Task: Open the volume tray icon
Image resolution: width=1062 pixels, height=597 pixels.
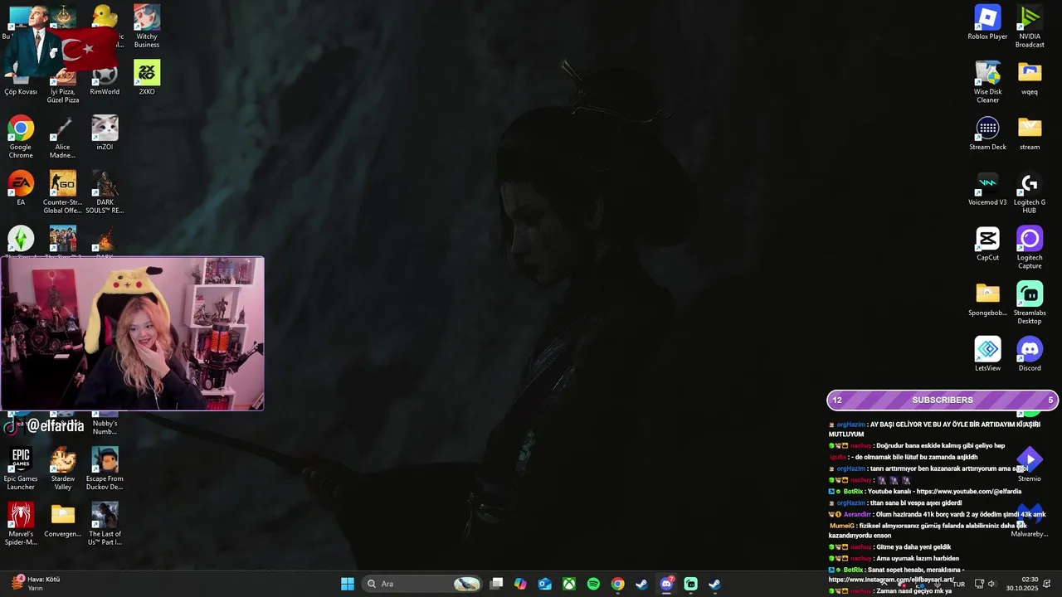Action: coord(991,584)
